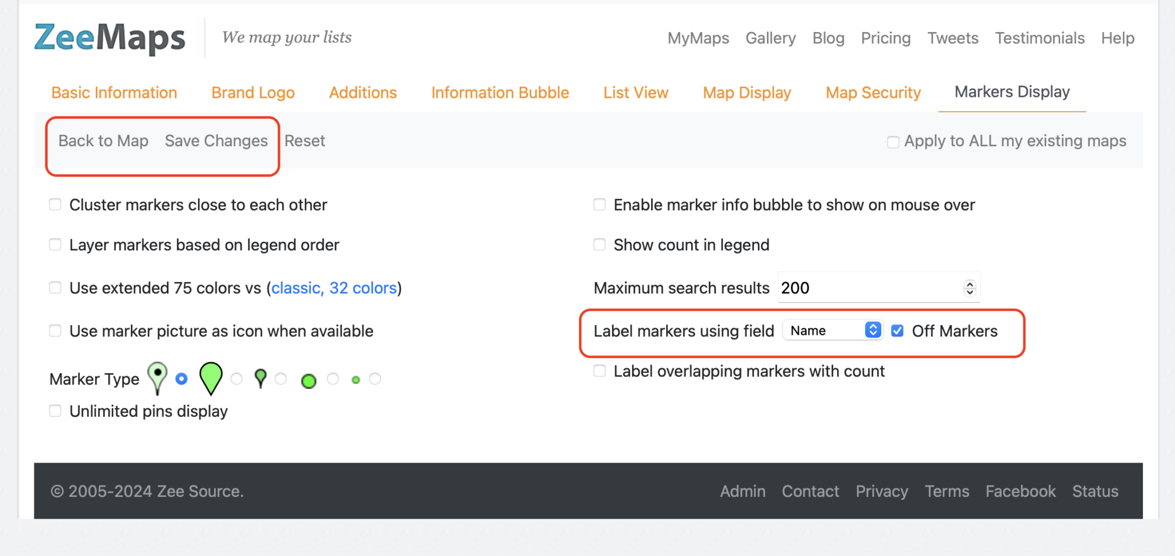Uncheck the Off Markers checkbox
This screenshot has width=1175, height=556.
[897, 331]
